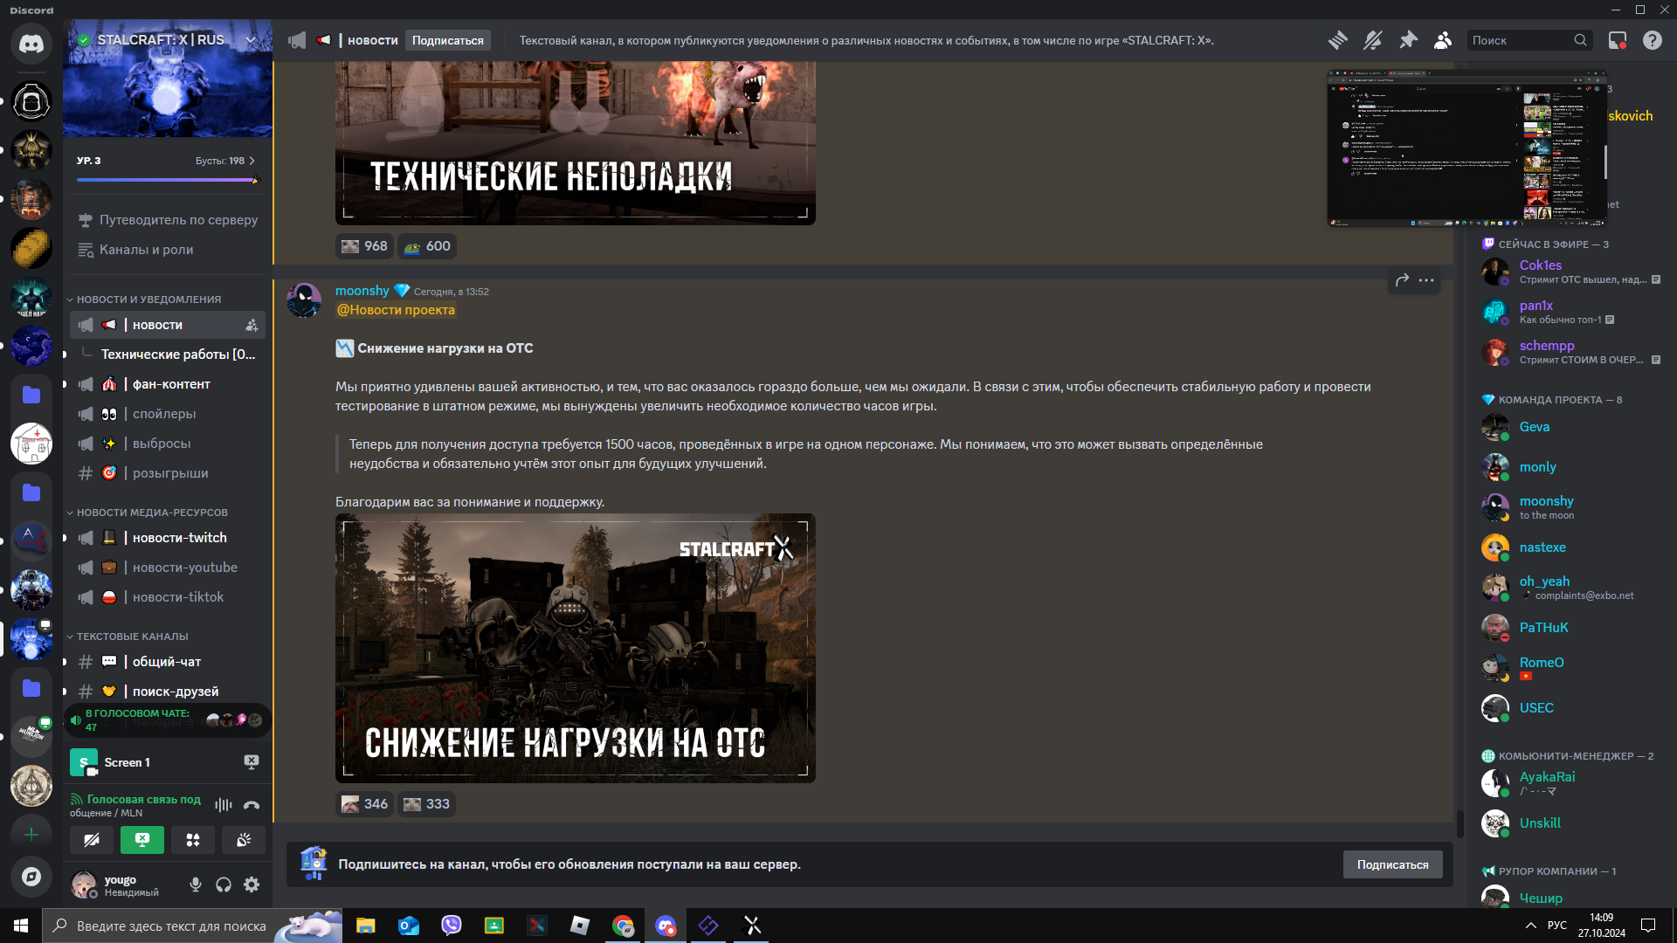The image size is (1677, 943).
Task: Open Технические неполадки image
Action: click(576, 143)
